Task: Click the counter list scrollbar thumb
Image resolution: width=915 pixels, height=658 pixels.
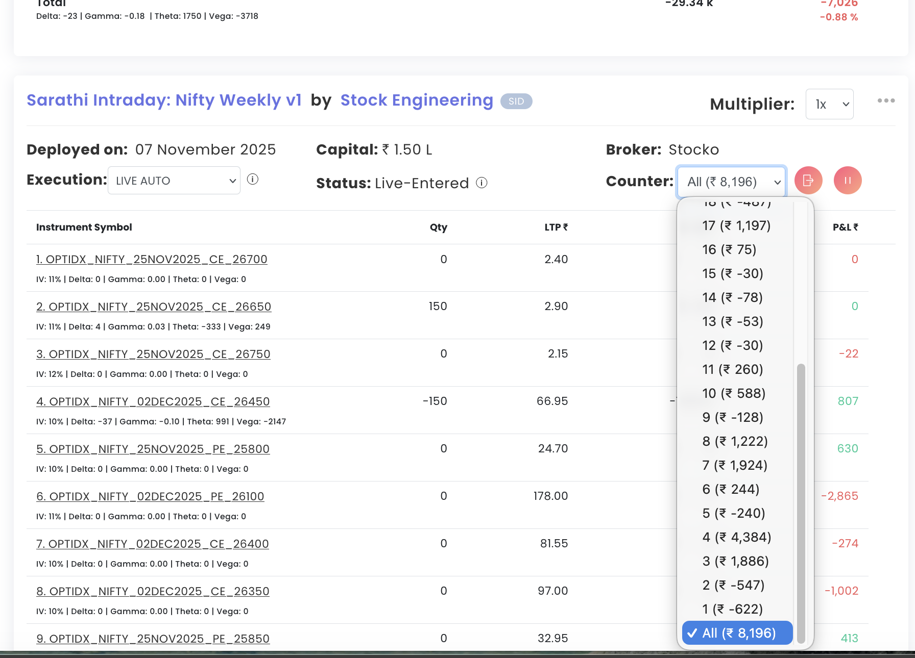Action: point(801,500)
